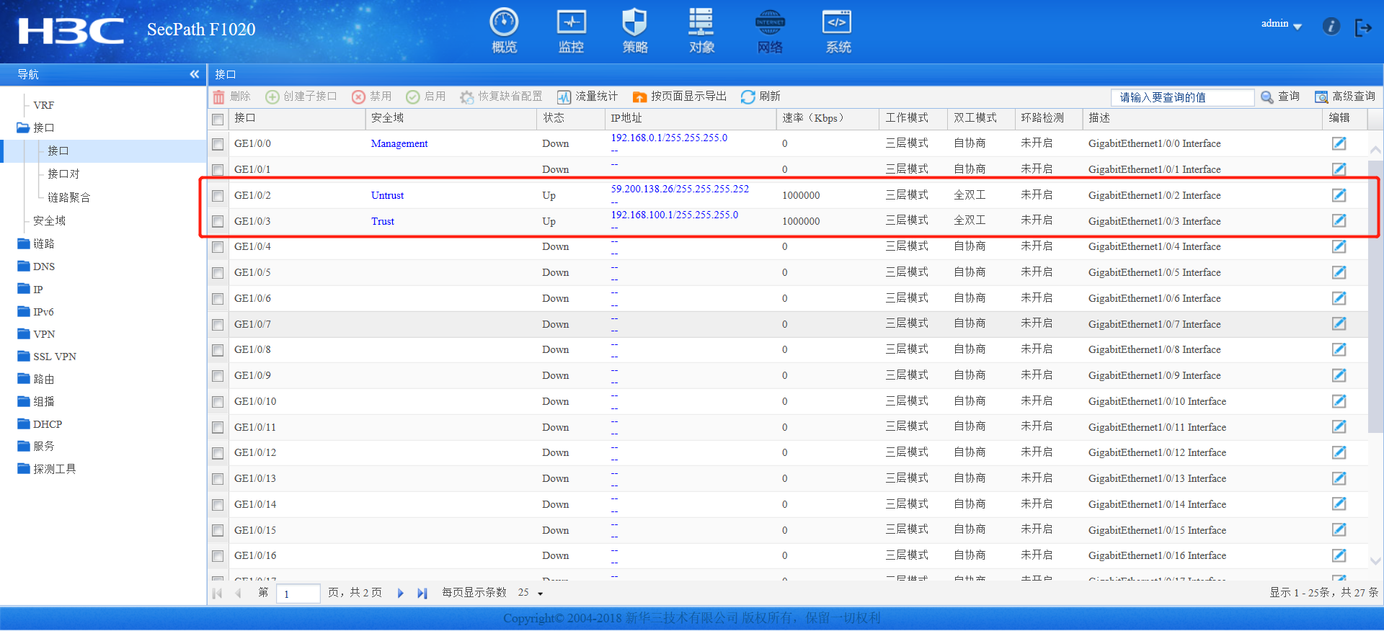Click the search query input field
Image resolution: width=1384 pixels, height=631 pixels.
click(x=1183, y=97)
